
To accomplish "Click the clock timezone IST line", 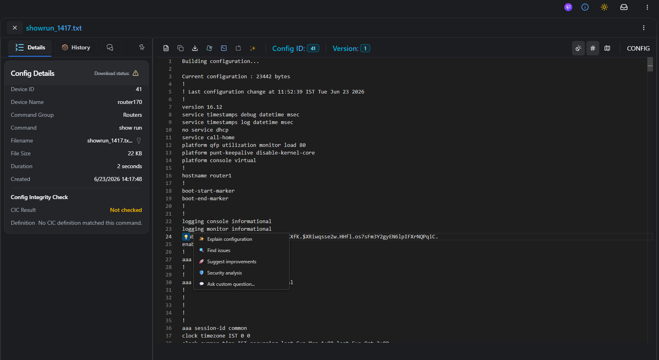I will click(216, 336).
